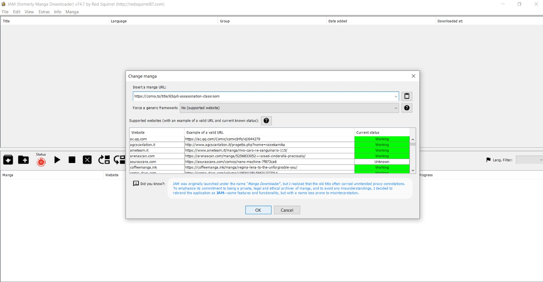Click the Did you know info icon
The image size is (543, 282).
136,183
